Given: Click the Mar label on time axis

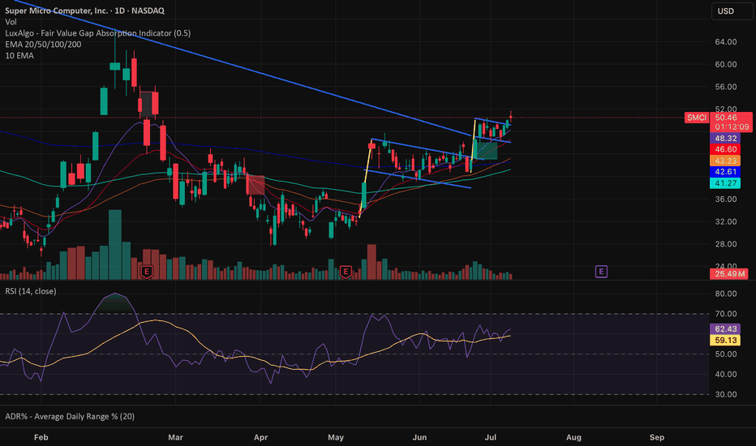Looking at the screenshot, I should point(175,437).
